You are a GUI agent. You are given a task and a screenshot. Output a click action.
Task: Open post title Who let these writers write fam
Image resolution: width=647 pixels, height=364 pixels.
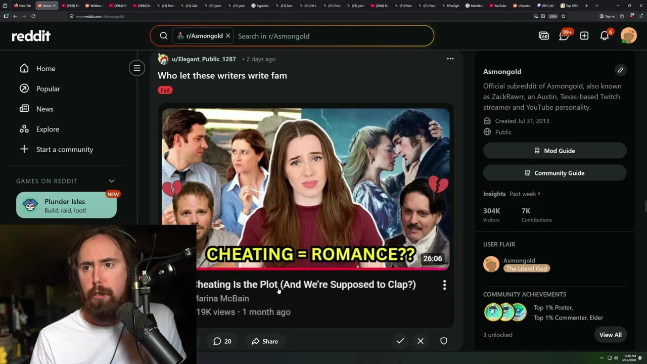tap(222, 75)
